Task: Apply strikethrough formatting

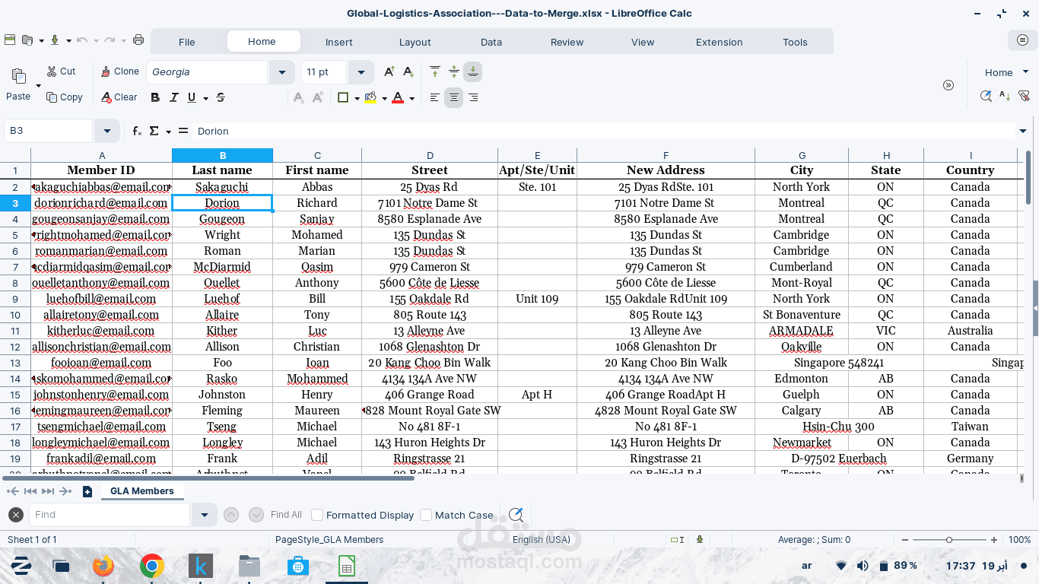Action: (x=221, y=97)
